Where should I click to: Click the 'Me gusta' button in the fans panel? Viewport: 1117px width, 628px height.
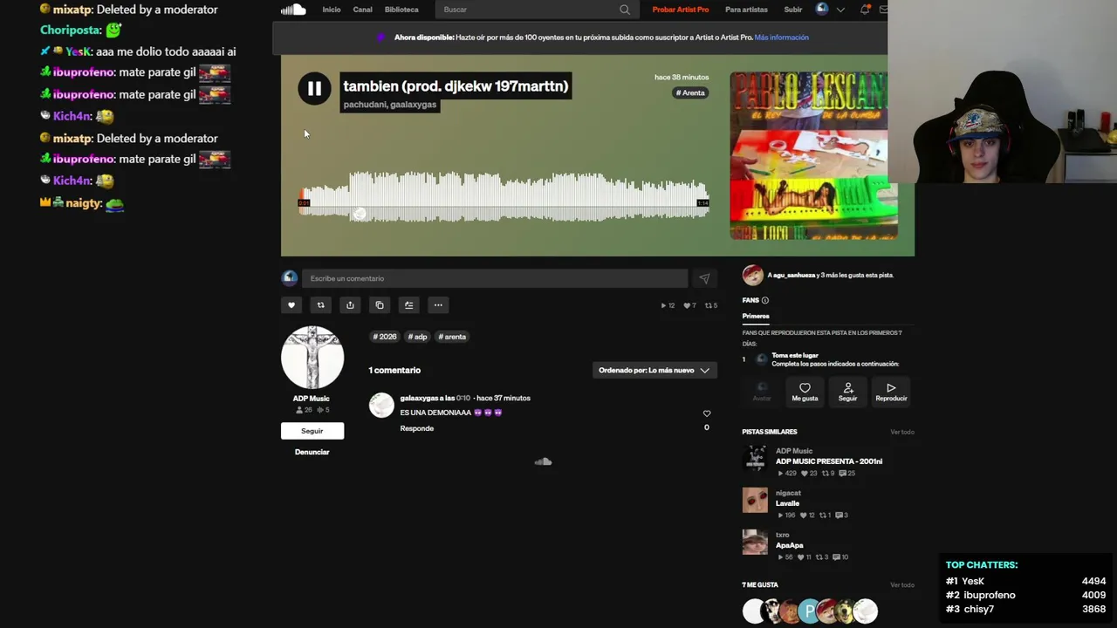(805, 392)
